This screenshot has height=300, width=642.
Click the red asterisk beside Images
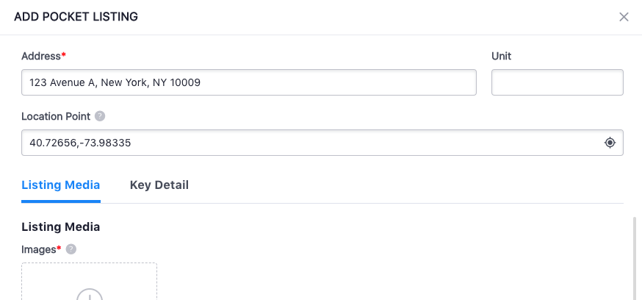[59, 249]
